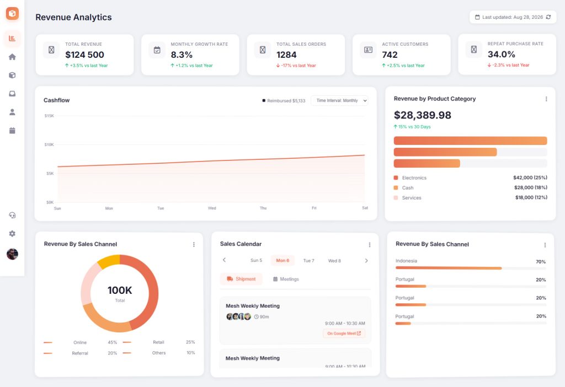The height and width of the screenshot is (387, 565).
Task: Click the Others 10% legend entry
Action: (159, 353)
